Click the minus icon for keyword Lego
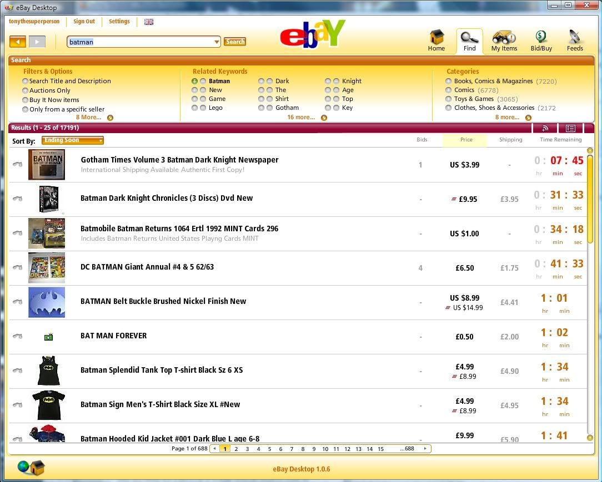Screen dimensions: 602x482 tap(203, 108)
